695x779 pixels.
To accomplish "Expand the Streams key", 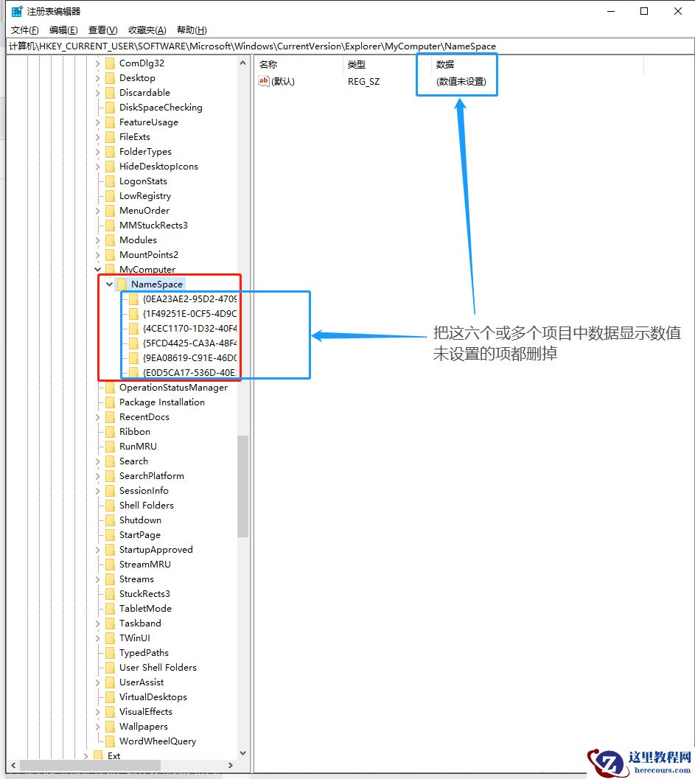I will pos(97,579).
